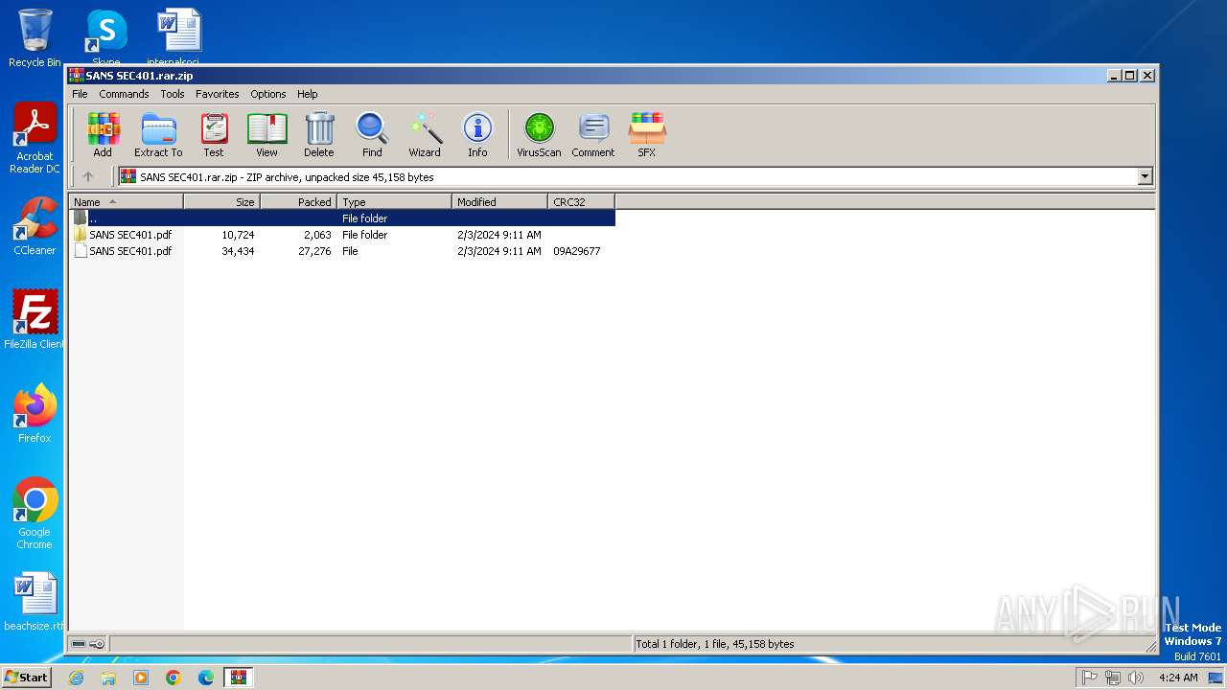The height and width of the screenshot is (690, 1227).
Task: Click packed value 2,063
Action: [x=317, y=235]
